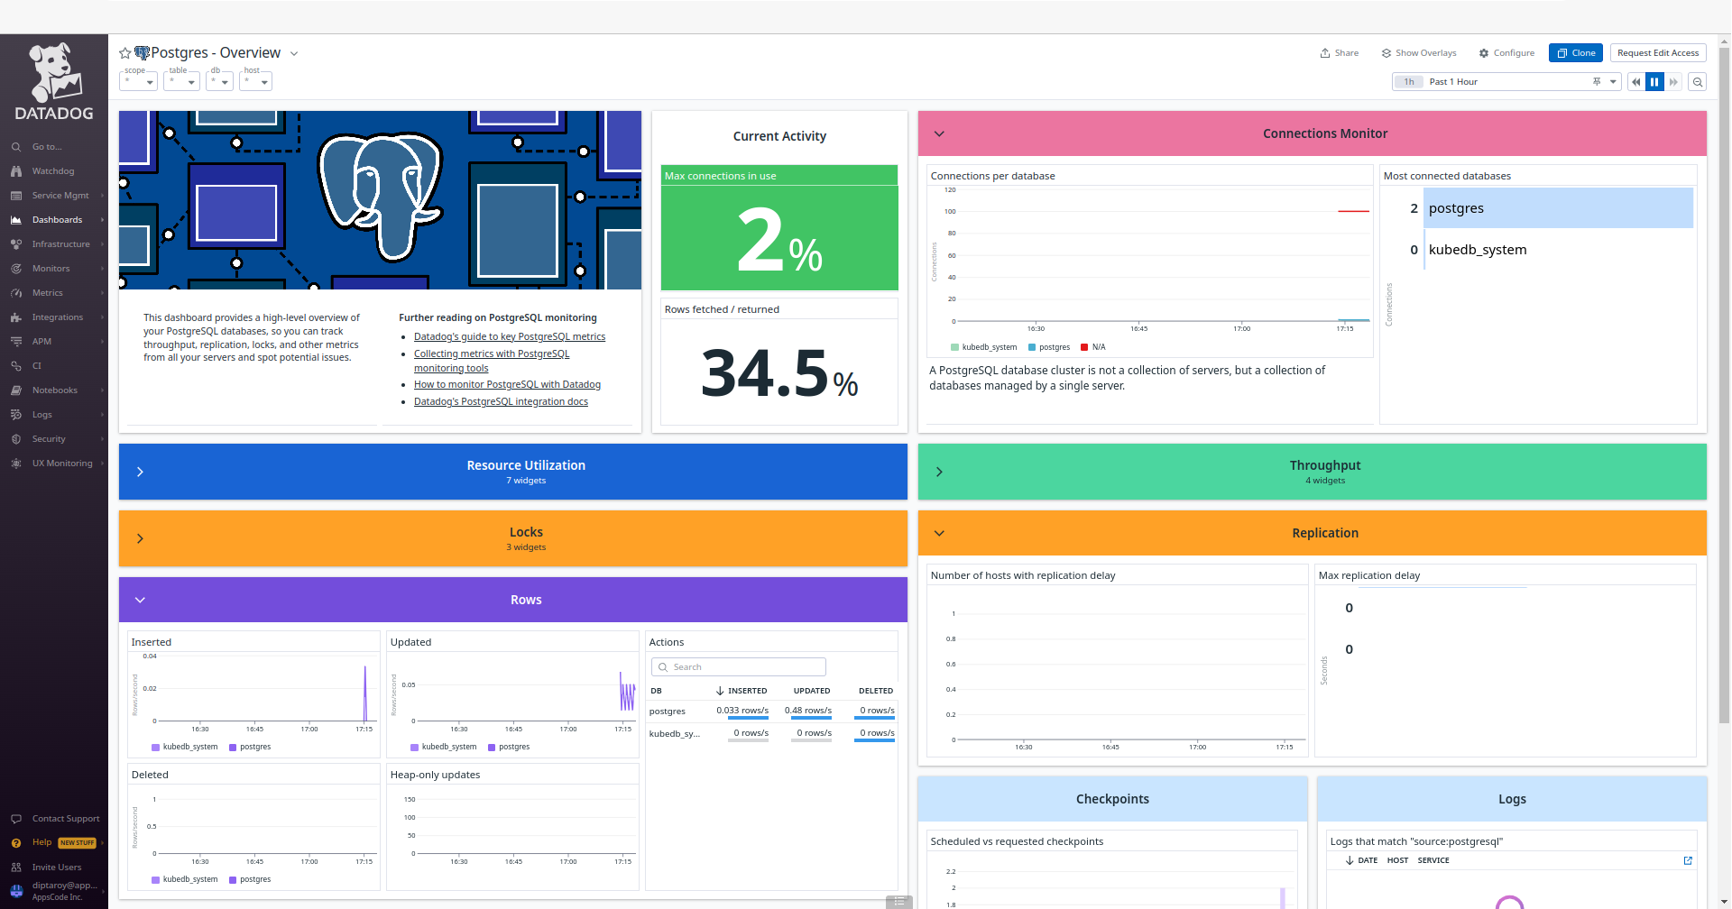Screen dimensions: 1732x909
Task: Open the db filter dropdown
Action: (218, 82)
